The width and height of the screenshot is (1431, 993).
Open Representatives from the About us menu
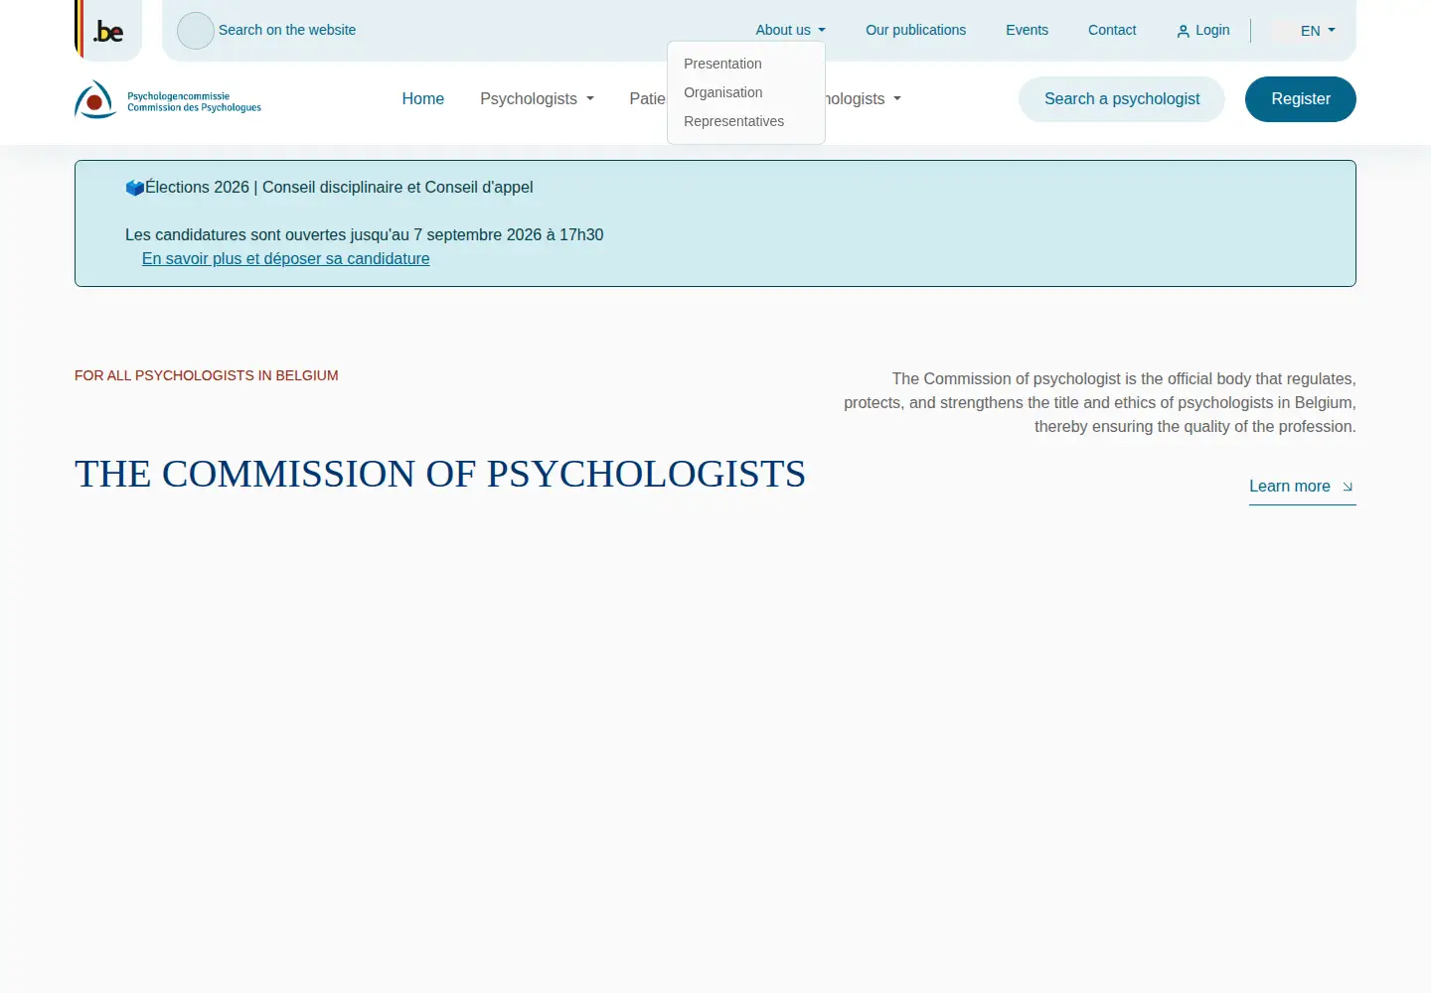pyautogui.click(x=733, y=121)
